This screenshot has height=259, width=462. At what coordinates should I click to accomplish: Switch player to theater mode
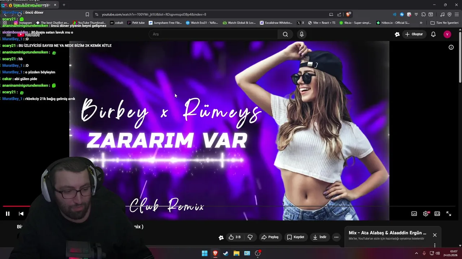[x=437, y=214]
